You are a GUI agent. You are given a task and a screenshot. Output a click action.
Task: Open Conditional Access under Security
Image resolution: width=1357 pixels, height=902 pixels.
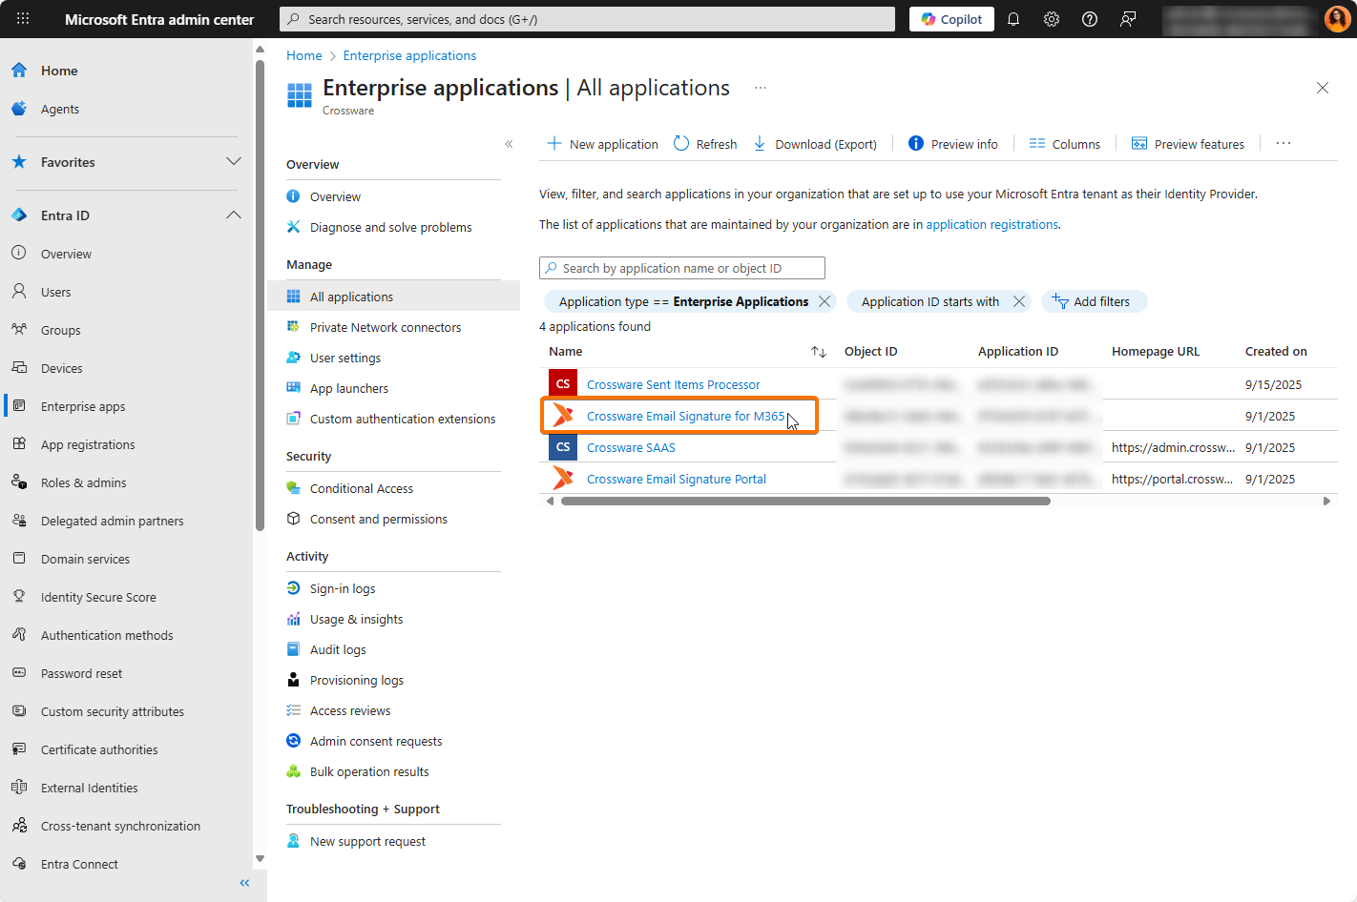361,488
